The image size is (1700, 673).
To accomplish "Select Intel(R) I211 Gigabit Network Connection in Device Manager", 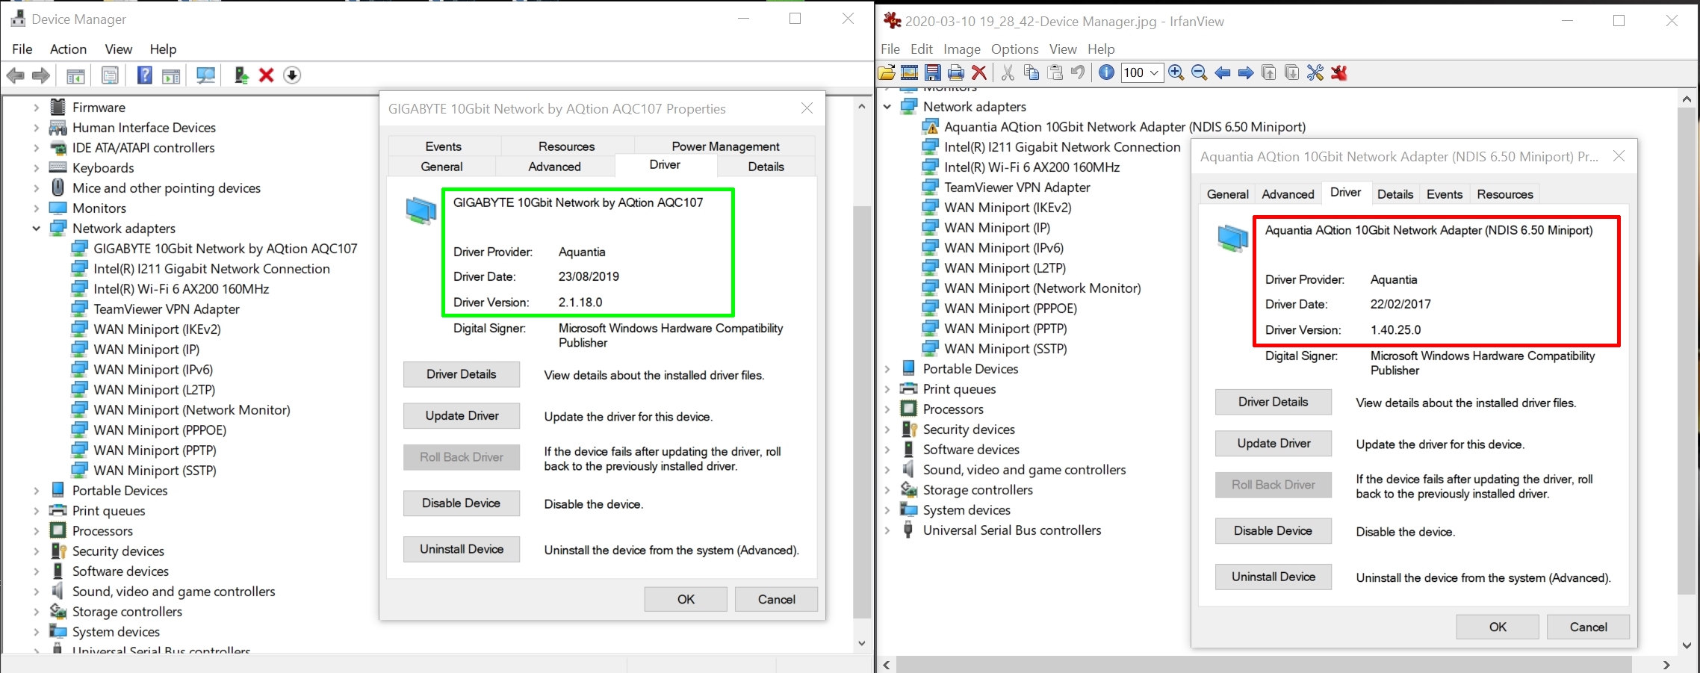I will [x=211, y=269].
